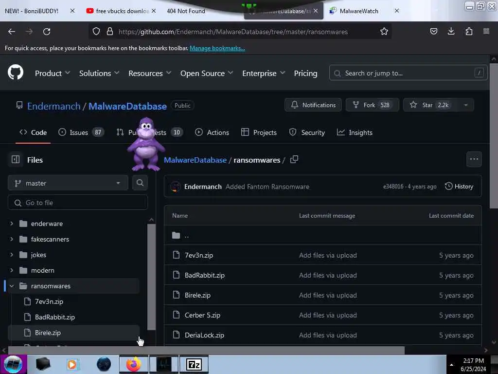498x374 pixels.
Task: Click the Go to file input
Action: tap(78, 203)
